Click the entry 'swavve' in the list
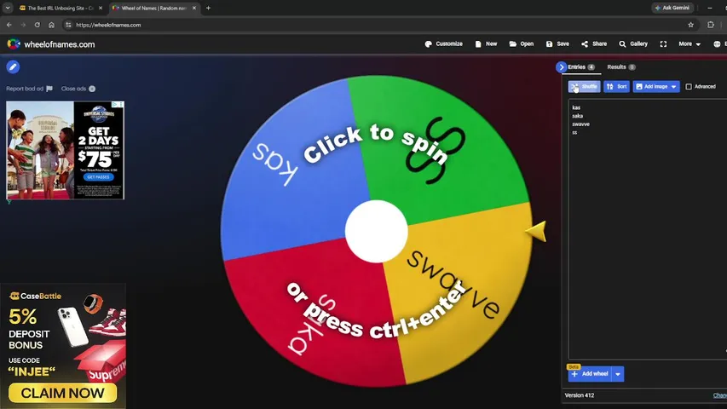The image size is (727, 409). coord(581,124)
